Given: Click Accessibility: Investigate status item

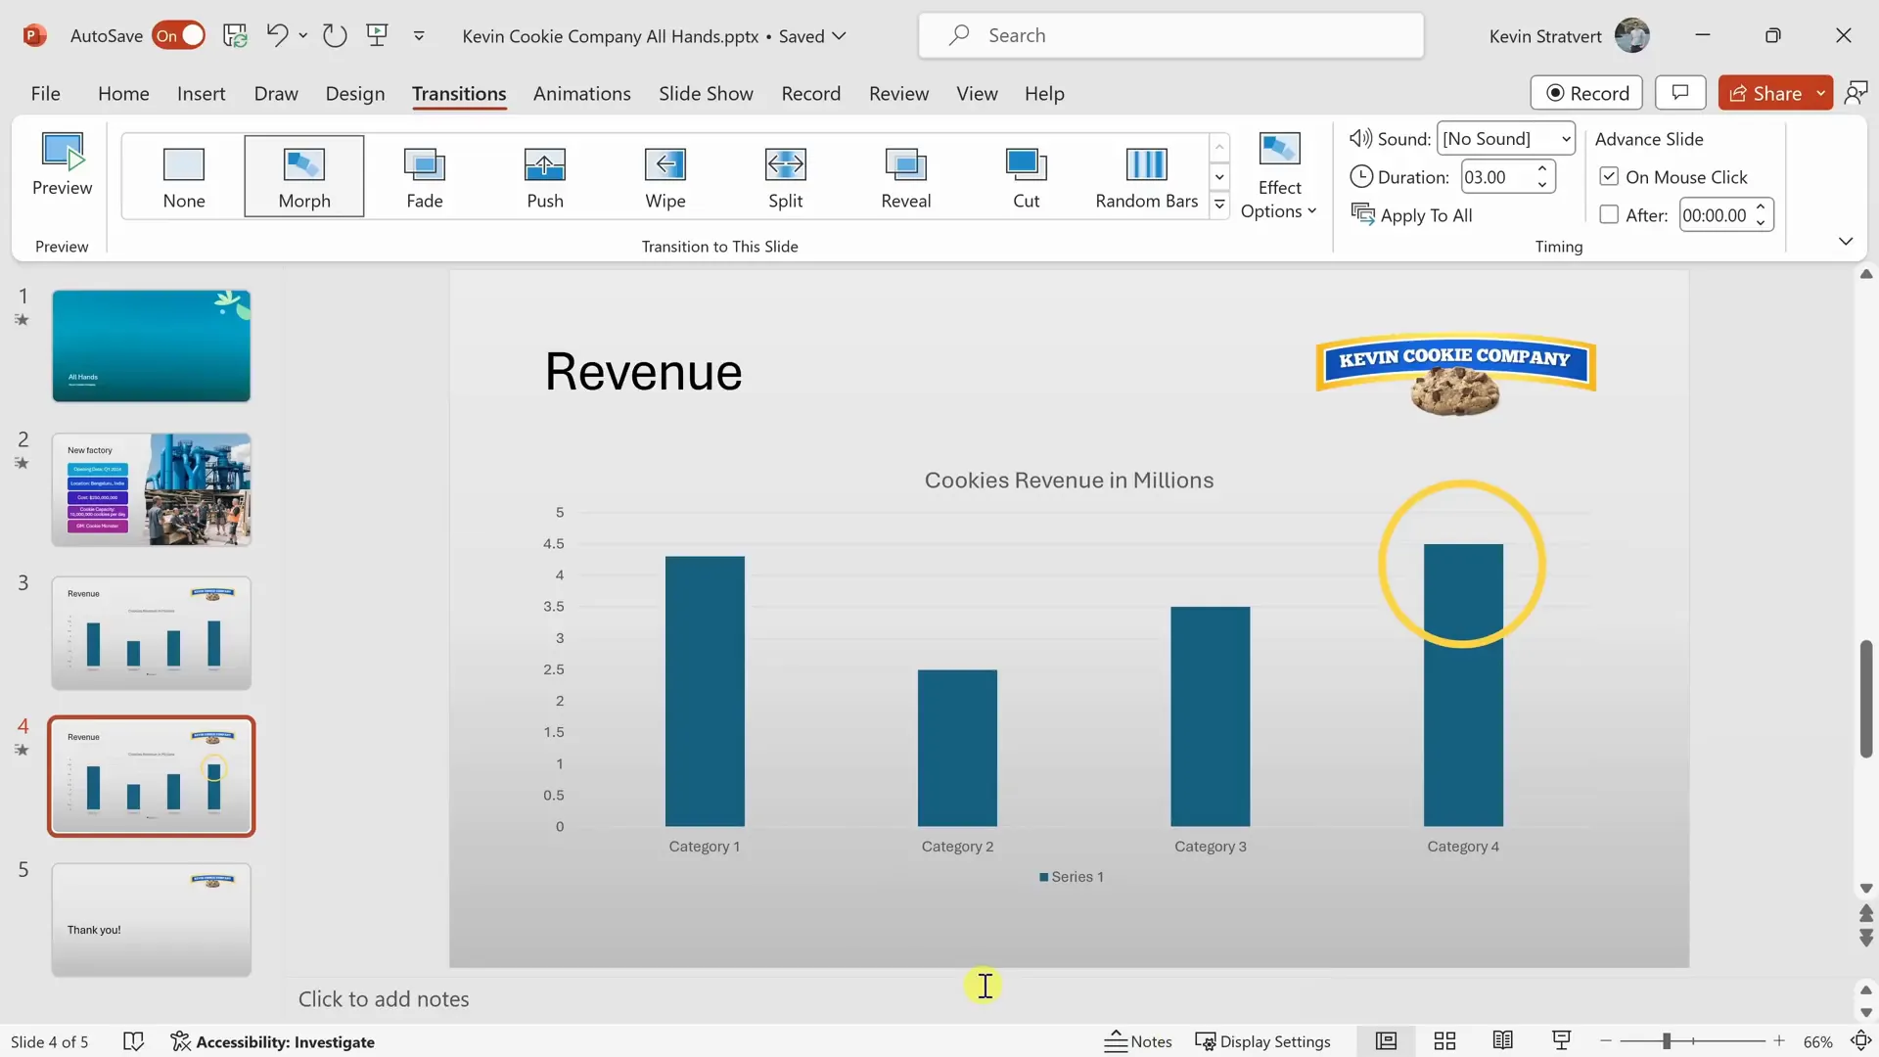Looking at the screenshot, I should point(272,1041).
